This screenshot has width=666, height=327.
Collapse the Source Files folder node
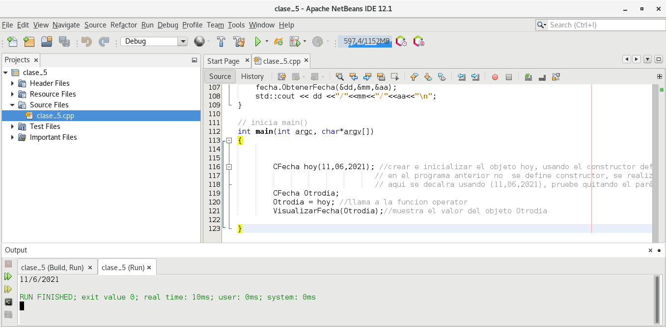coord(13,105)
